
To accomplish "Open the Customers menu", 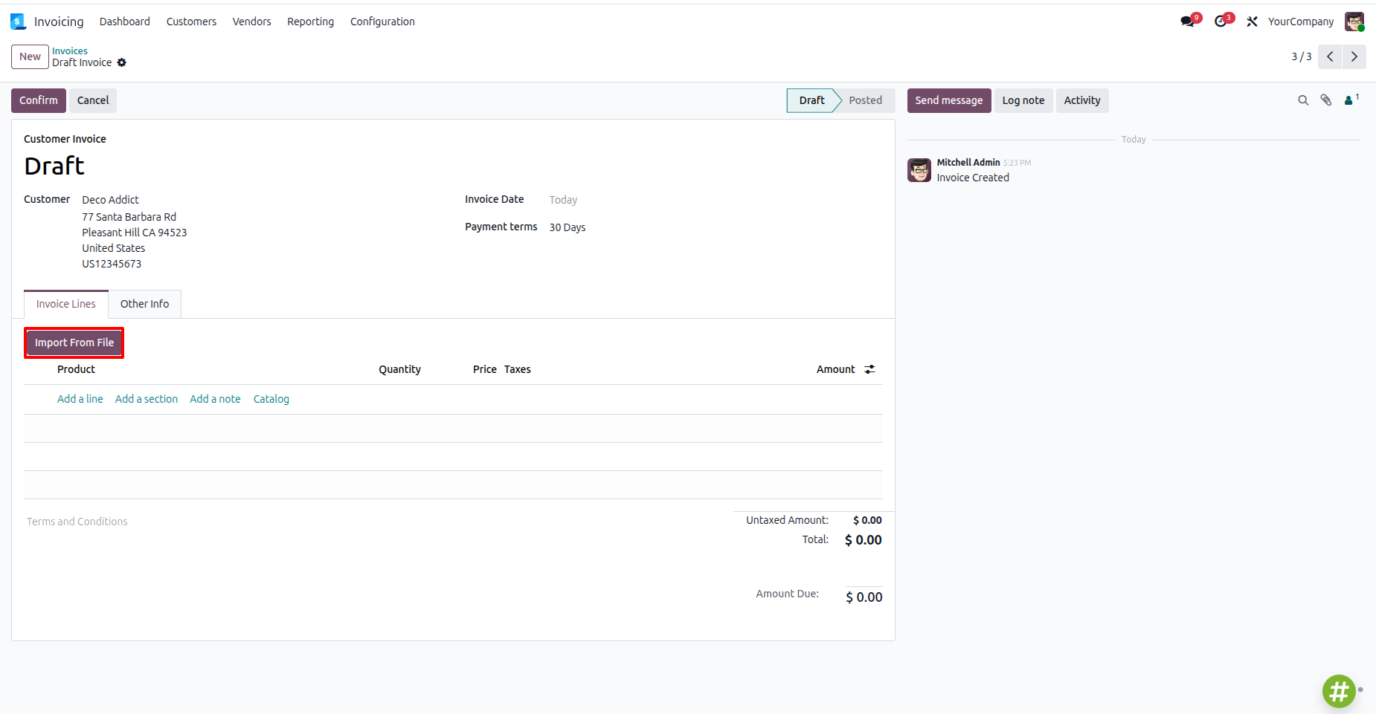I will (x=191, y=22).
